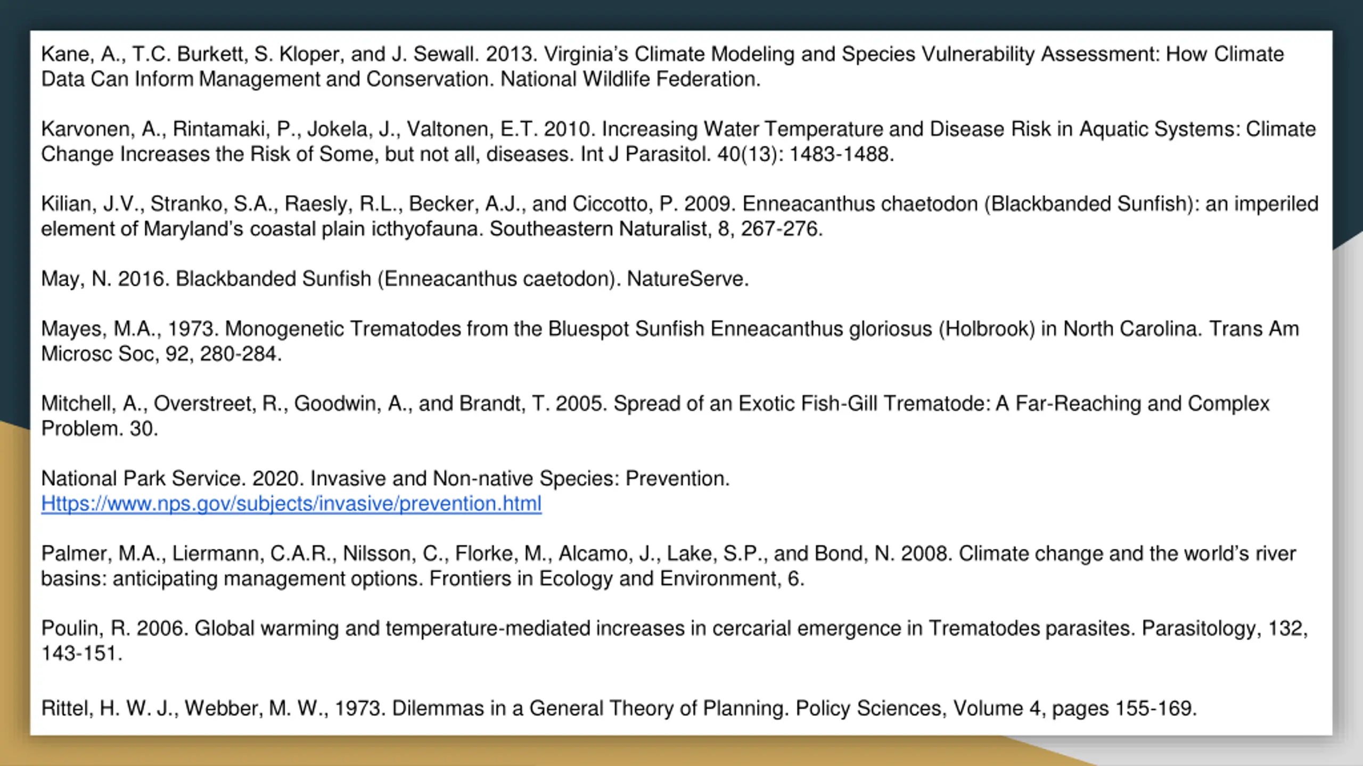
Task: Click the Kilian 2009 Blackbanded Sunfish citation
Action: pyautogui.click(x=679, y=217)
